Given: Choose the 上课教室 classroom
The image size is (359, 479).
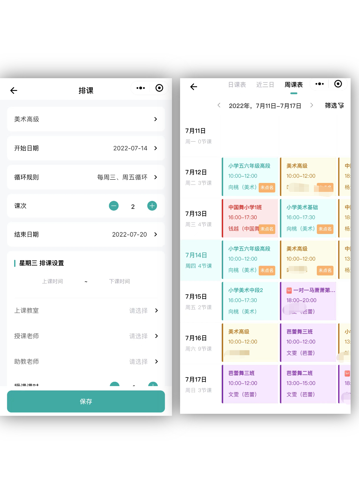Looking at the screenshot, I should [x=86, y=310].
